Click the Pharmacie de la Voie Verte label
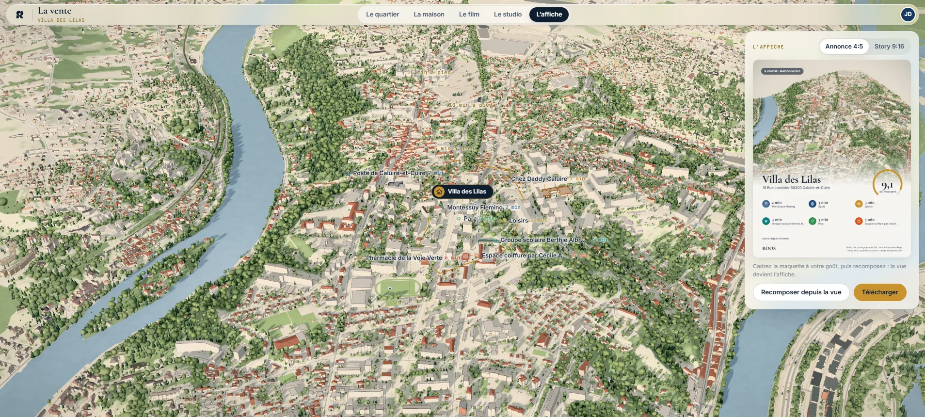Image resolution: width=925 pixels, height=417 pixels. click(404, 258)
